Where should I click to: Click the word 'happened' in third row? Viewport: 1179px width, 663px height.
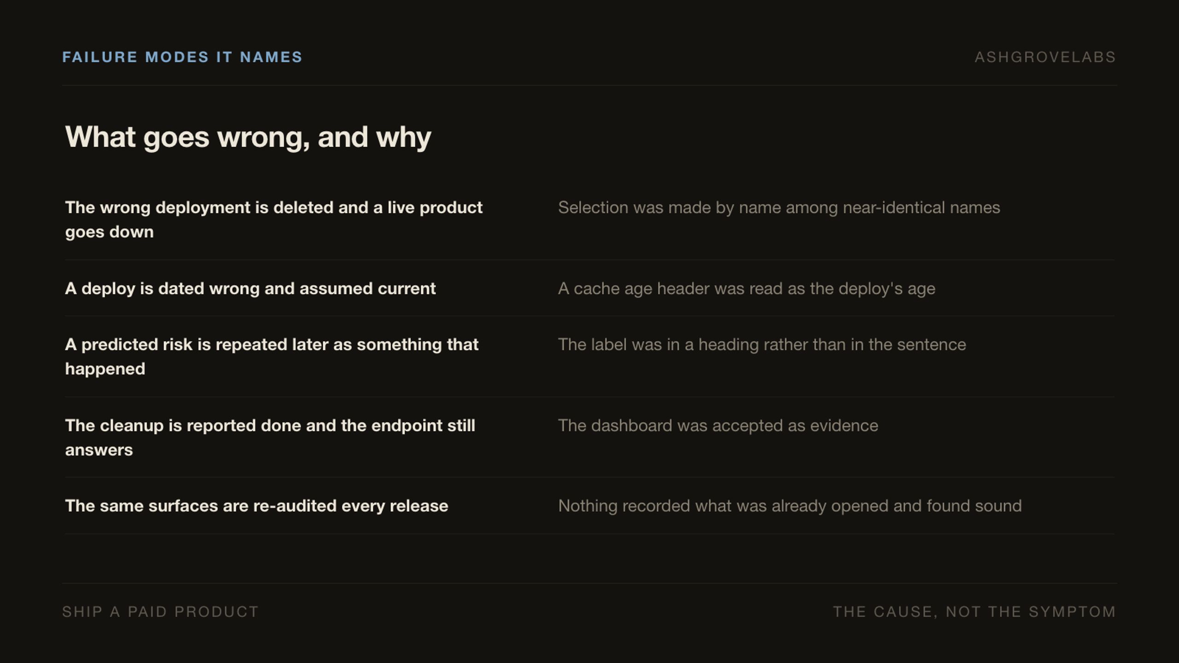point(105,369)
